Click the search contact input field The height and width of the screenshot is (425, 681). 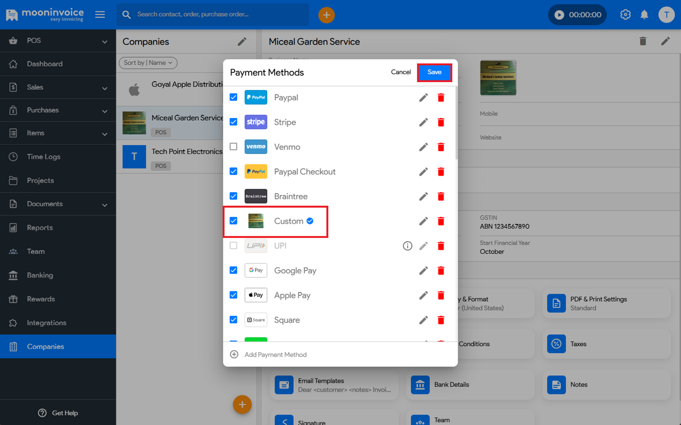click(218, 15)
